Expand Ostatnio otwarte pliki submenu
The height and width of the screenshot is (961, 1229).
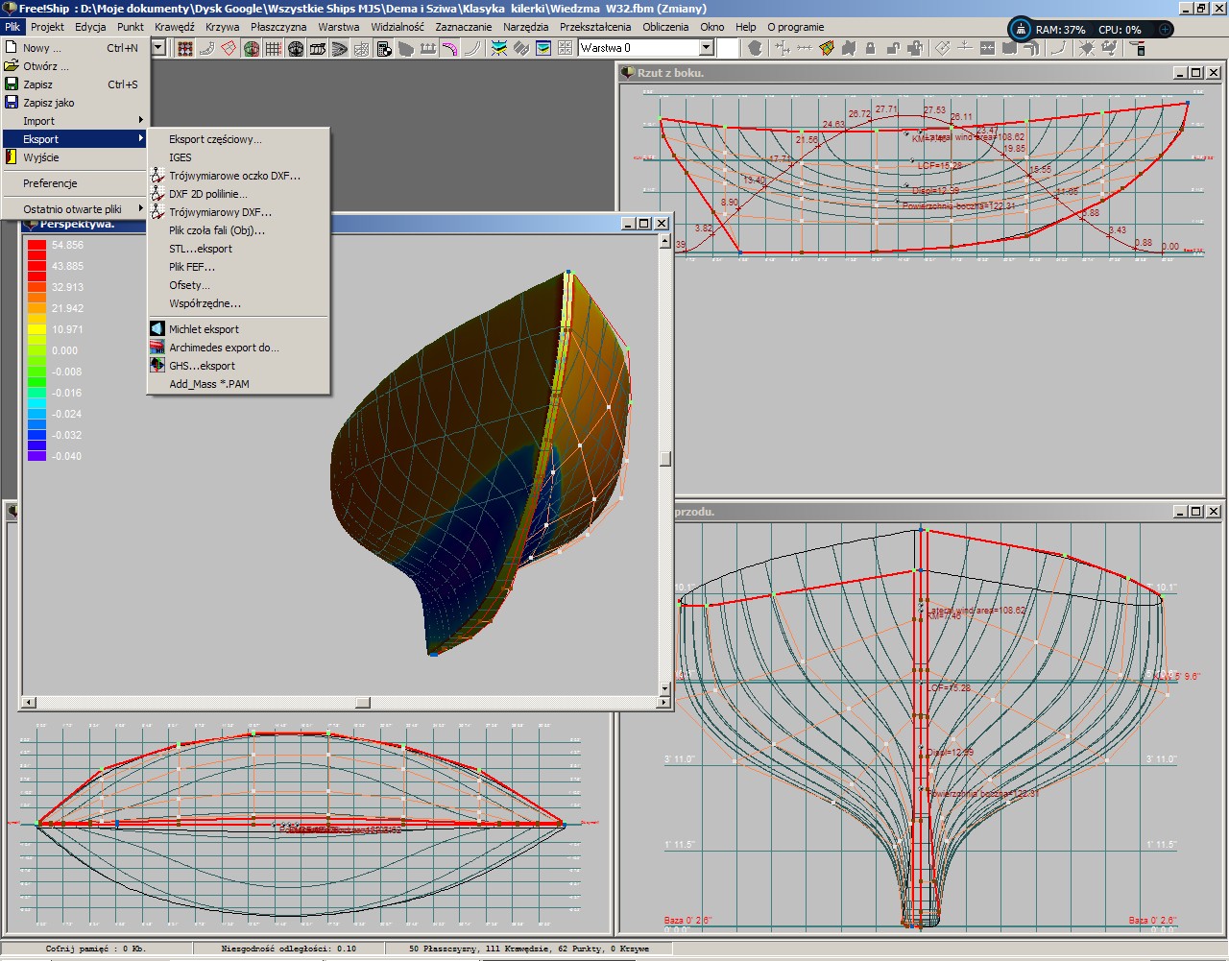click(x=73, y=209)
